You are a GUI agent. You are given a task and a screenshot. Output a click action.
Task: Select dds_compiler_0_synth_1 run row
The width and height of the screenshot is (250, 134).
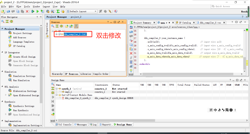point(151,98)
